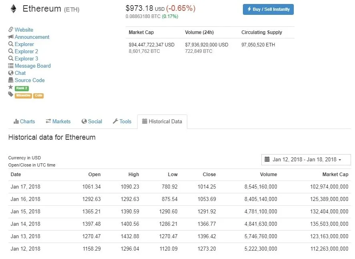The width and height of the screenshot is (355, 259).
Task: Click the globe icon on Social tab
Action: pyautogui.click(x=84, y=121)
